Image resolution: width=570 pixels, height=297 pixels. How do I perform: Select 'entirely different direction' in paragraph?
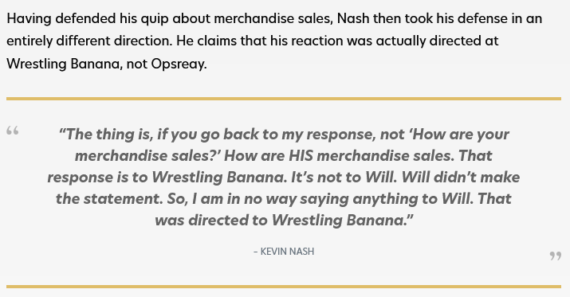[x=89, y=41]
